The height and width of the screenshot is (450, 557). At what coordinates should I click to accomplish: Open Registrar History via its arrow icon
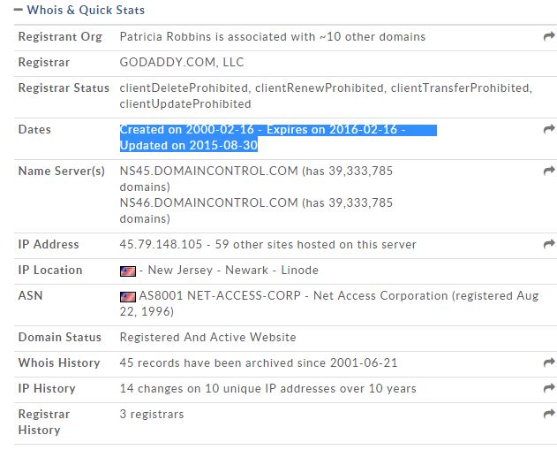[x=548, y=415]
